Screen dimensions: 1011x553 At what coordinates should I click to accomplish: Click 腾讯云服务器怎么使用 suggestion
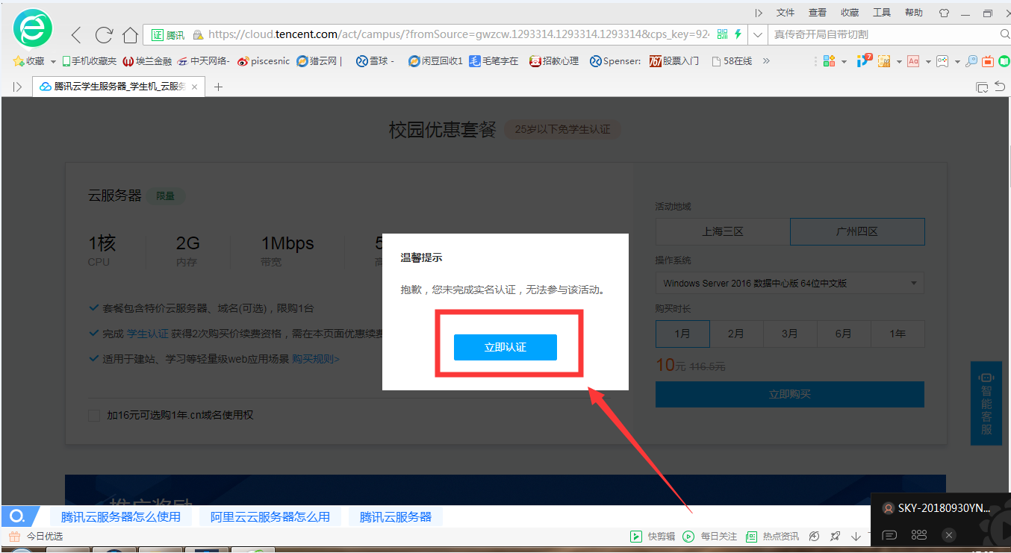pyautogui.click(x=121, y=516)
